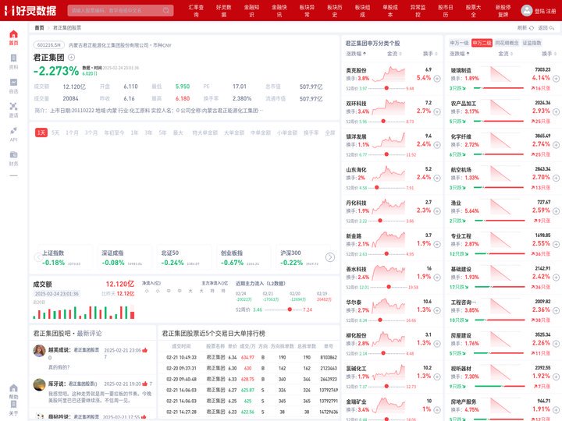Click the 好灵数据 logo
Image resolution: width=562 pixels, height=421 pixels.
[30, 10]
